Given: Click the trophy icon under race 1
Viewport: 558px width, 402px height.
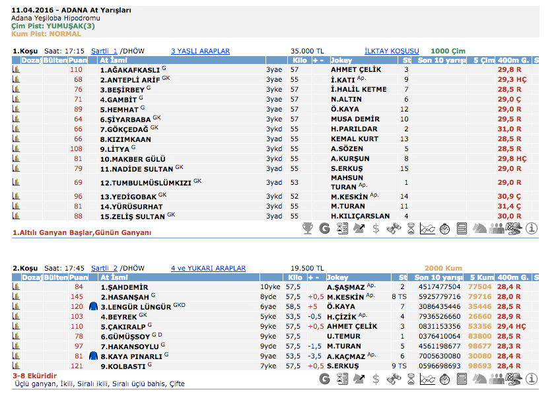Looking at the screenshot, I should (x=307, y=228).
